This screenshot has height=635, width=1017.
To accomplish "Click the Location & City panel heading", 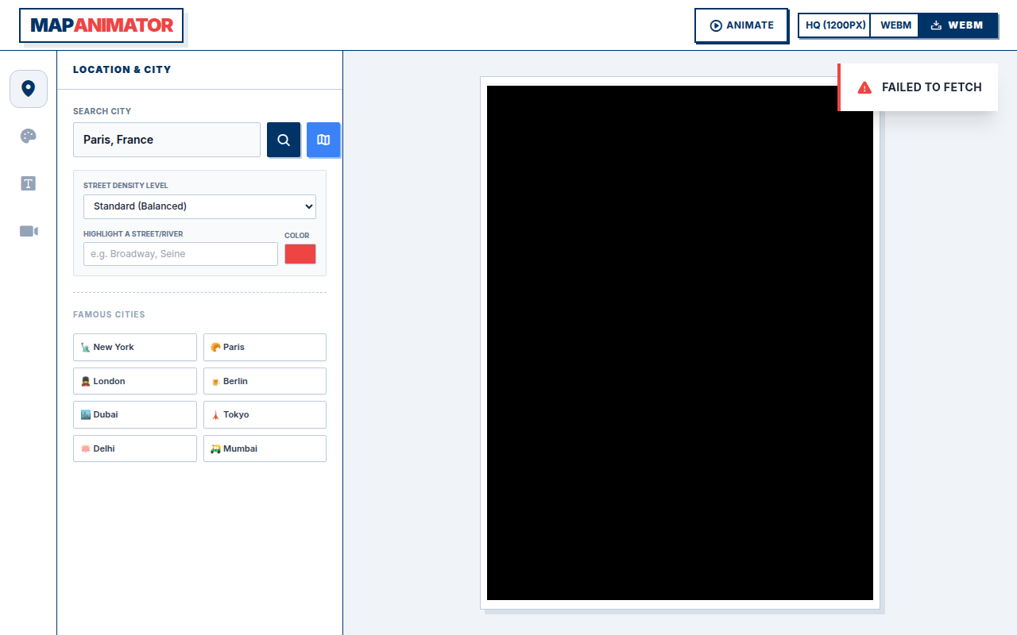I will point(122,70).
